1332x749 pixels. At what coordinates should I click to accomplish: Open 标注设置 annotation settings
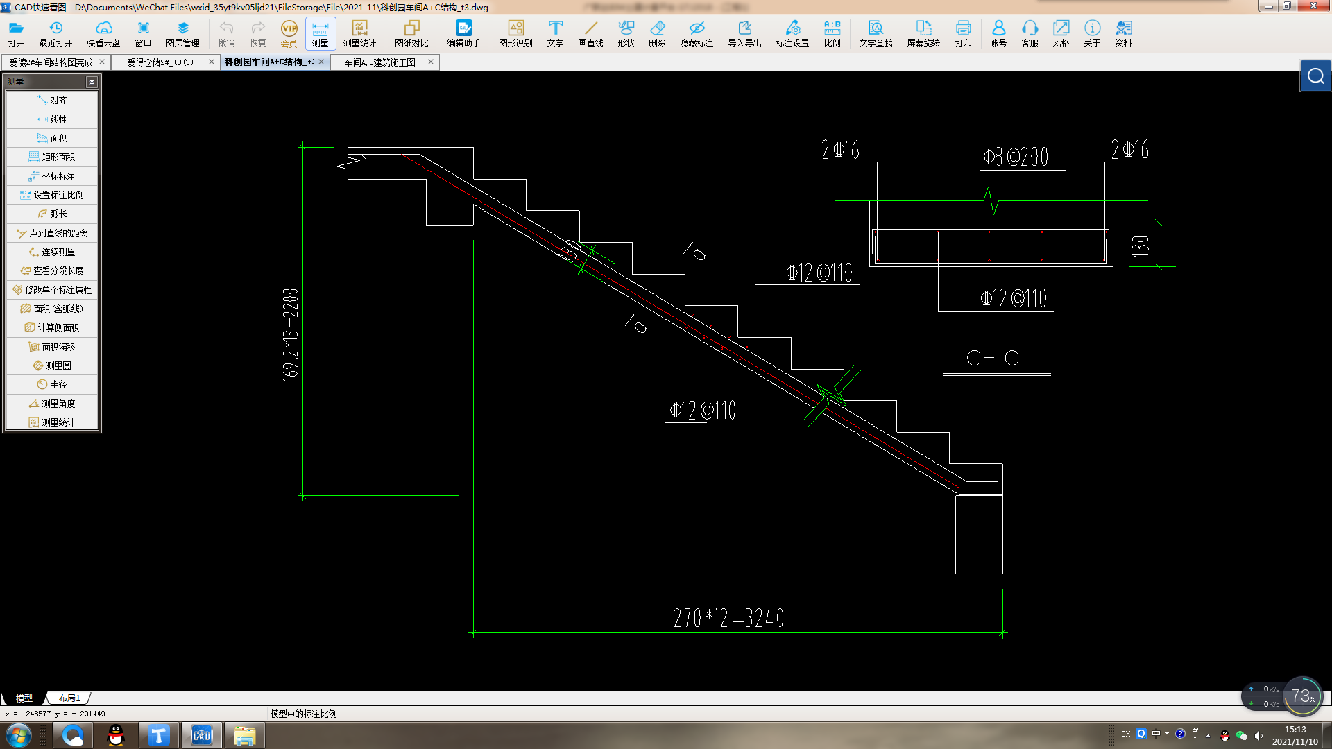[792, 34]
